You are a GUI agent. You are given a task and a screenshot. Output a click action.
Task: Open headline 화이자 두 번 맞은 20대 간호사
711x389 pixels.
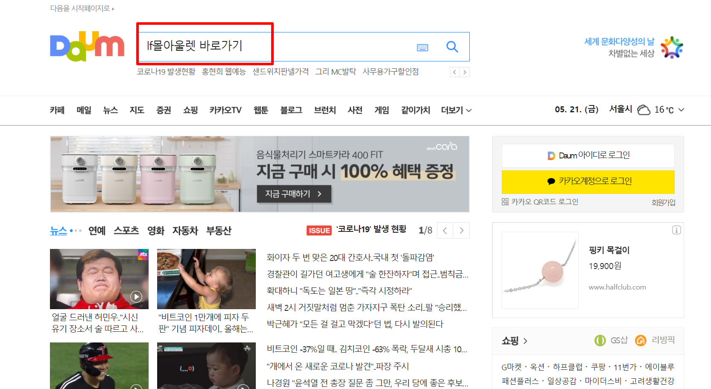[x=351, y=257]
